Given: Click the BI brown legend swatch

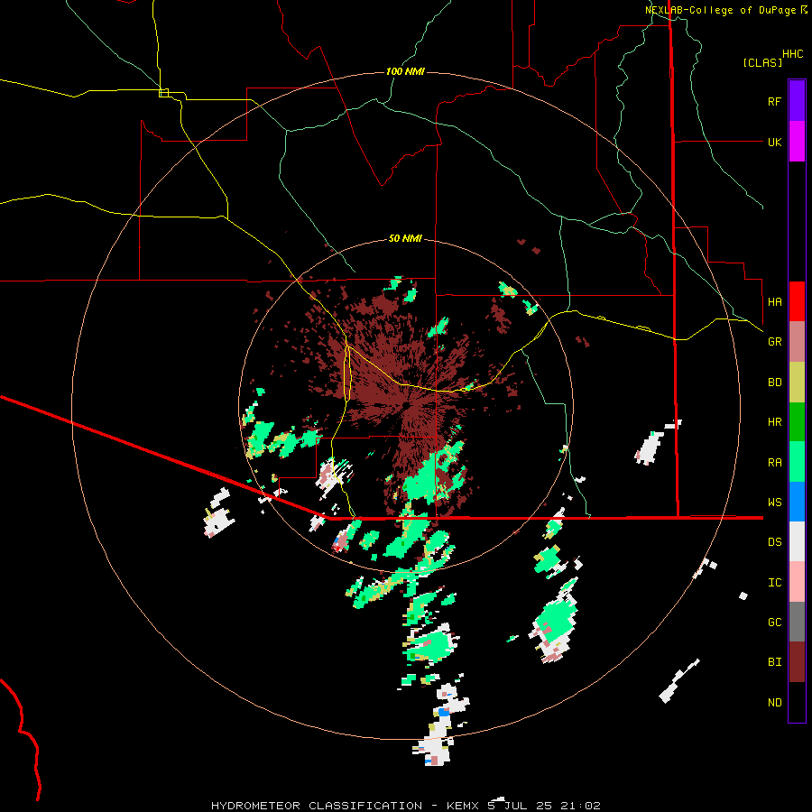Looking at the screenshot, I should pyautogui.click(x=797, y=662).
